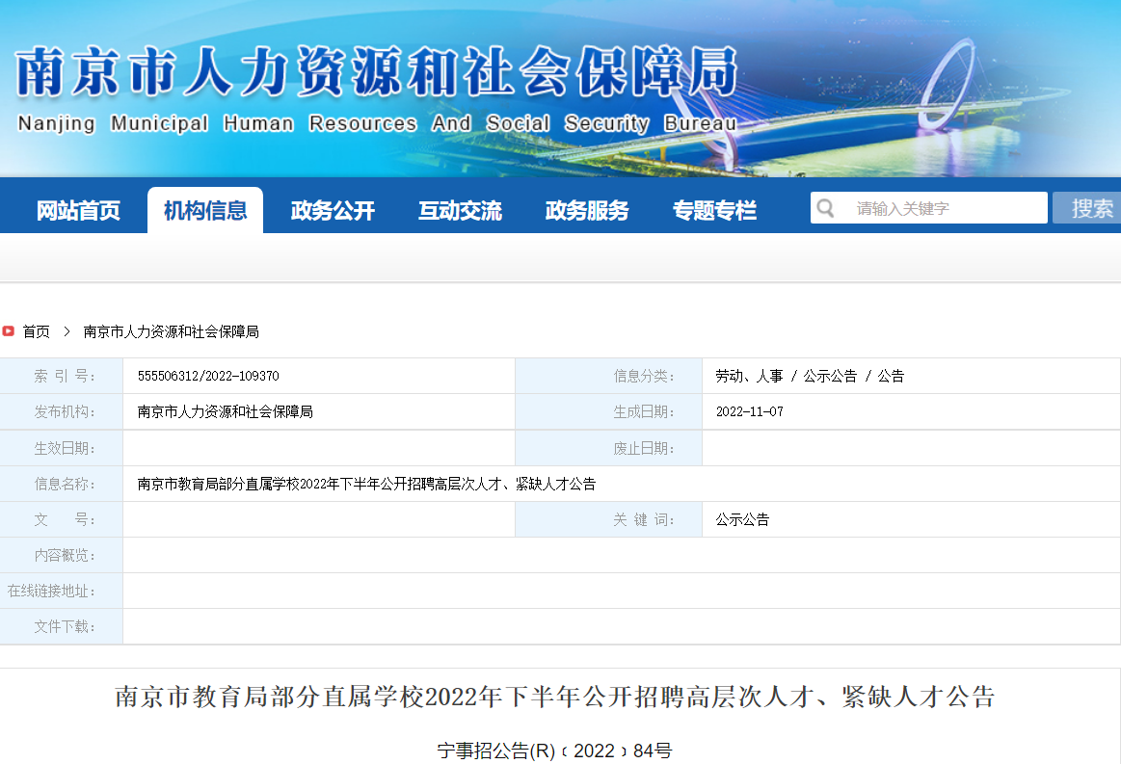Open the 政务公开 menu item
The height and width of the screenshot is (764, 1121).
point(333,210)
